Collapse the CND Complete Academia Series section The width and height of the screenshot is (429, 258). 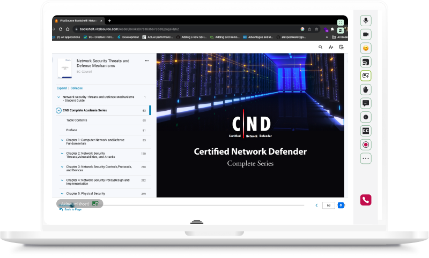(x=58, y=110)
